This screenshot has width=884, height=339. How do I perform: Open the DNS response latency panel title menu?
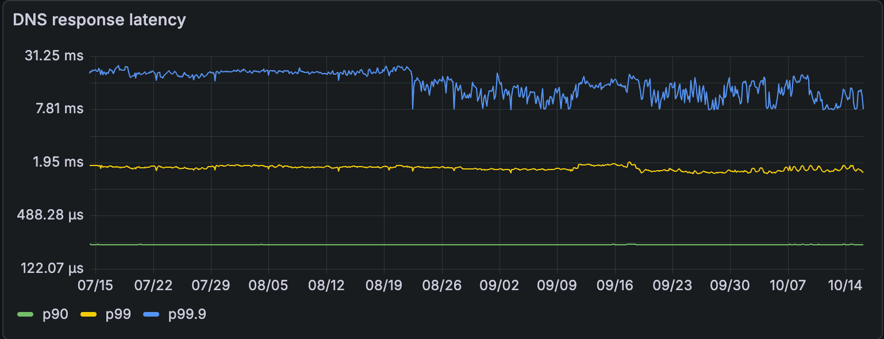(x=99, y=20)
